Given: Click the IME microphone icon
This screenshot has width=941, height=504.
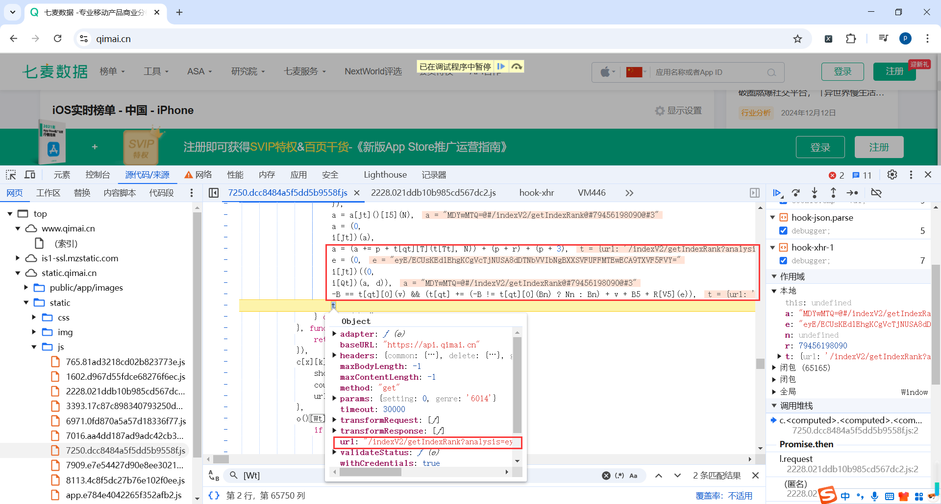Looking at the screenshot, I should [874, 496].
